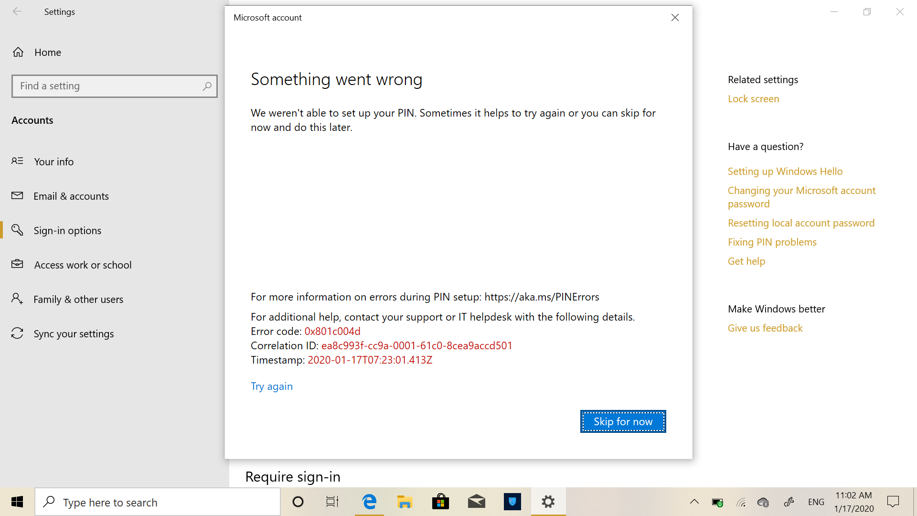Click the Sign-in options key icon
The height and width of the screenshot is (516, 917).
click(x=17, y=230)
